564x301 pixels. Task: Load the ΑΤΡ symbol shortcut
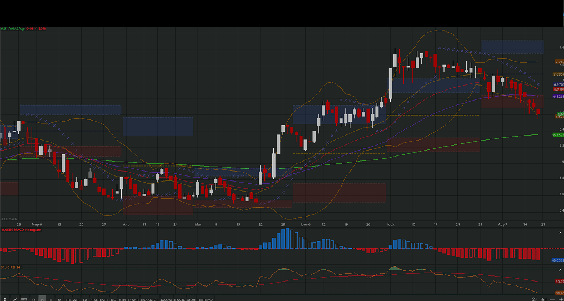76,299
